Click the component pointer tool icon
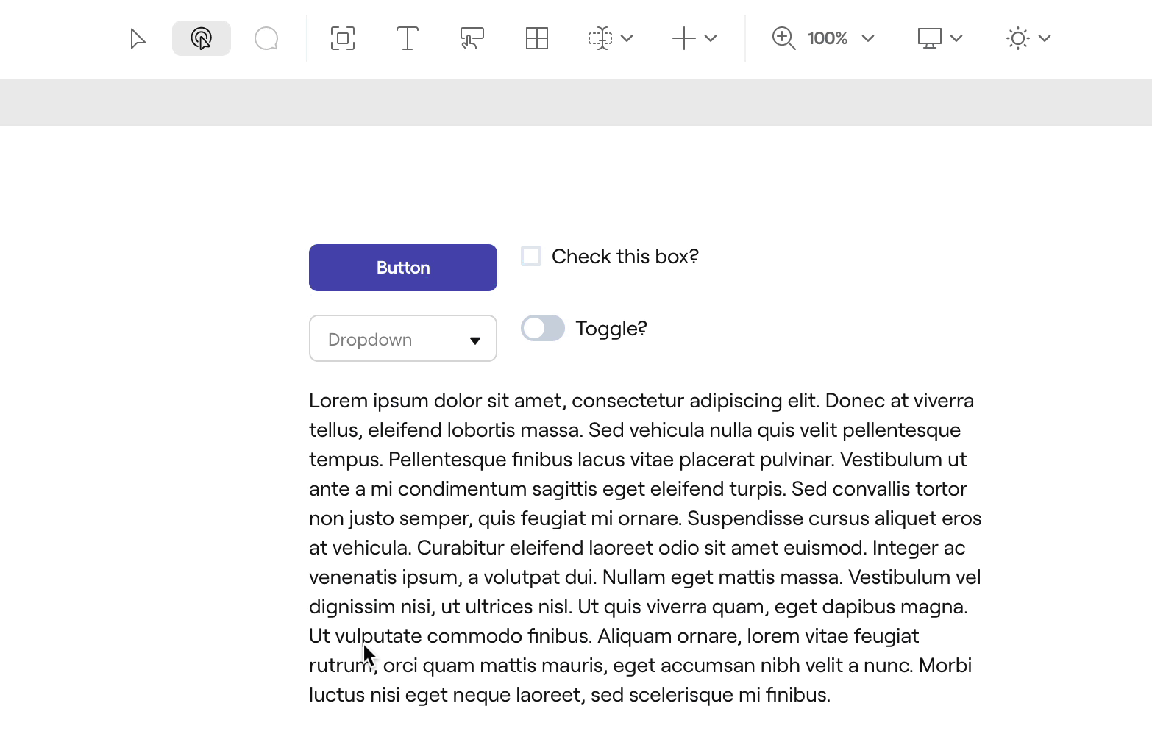Image resolution: width=1152 pixels, height=731 pixels. (472, 38)
